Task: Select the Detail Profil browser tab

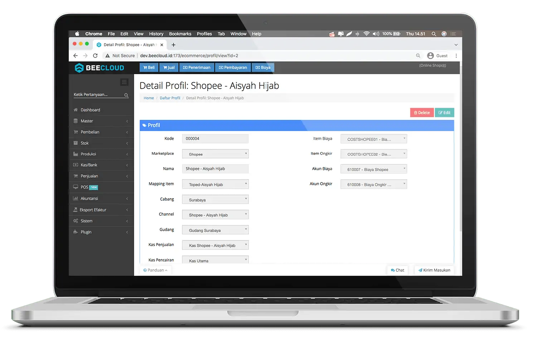Action: click(129, 45)
